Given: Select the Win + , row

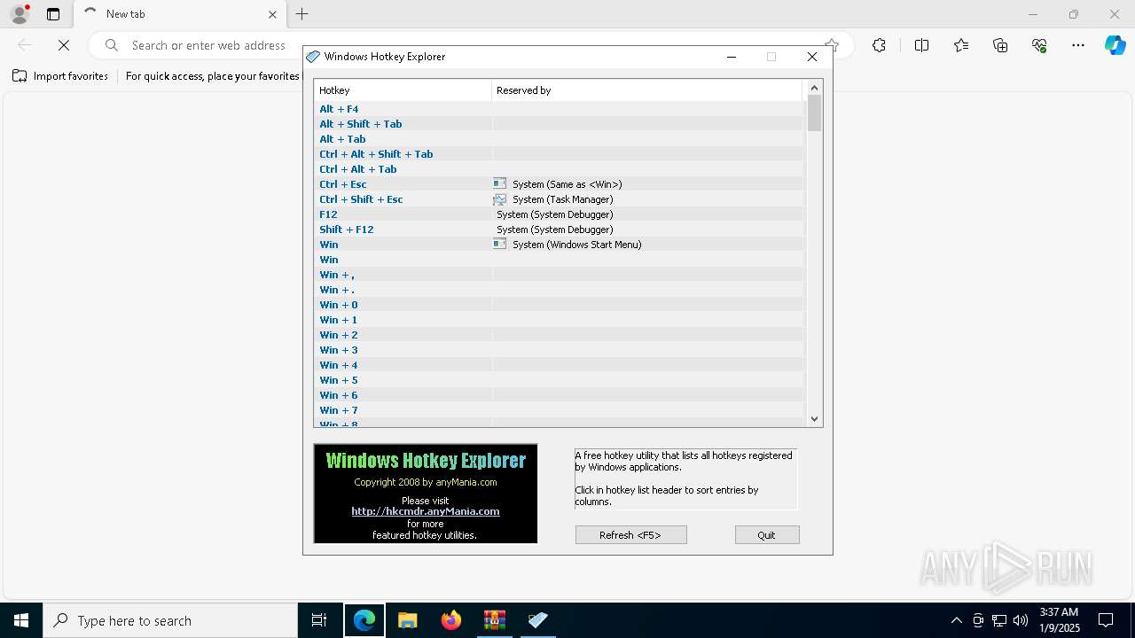Looking at the screenshot, I should coord(560,275).
